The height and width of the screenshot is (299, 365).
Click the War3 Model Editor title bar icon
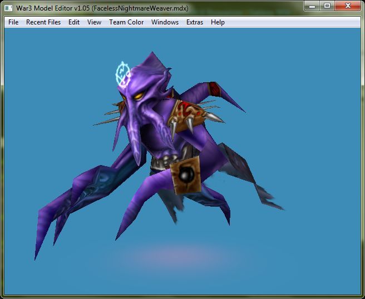[8, 8]
